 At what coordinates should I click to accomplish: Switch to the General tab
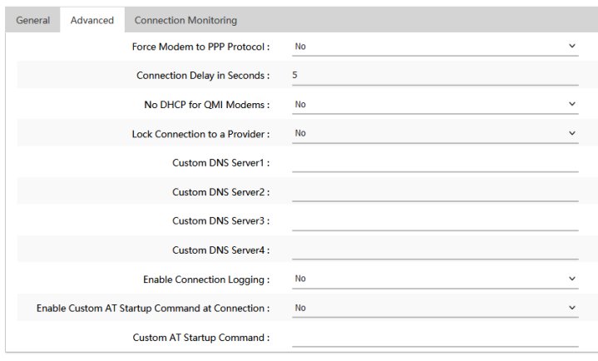pyautogui.click(x=32, y=20)
